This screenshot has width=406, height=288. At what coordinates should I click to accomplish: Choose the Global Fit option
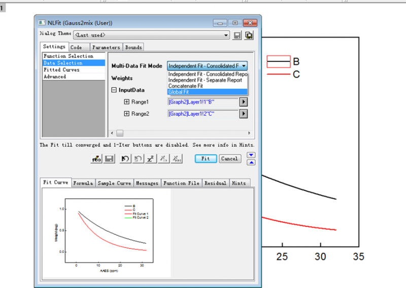click(x=207, y=92)
